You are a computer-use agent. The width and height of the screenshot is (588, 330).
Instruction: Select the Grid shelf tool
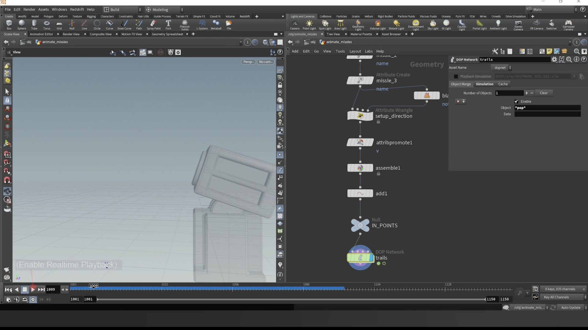tap(59, 25)
